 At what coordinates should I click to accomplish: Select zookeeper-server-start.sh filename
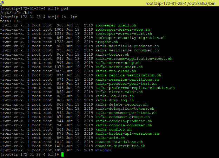[124, 34]
